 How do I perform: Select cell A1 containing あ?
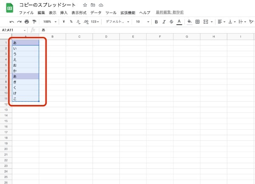coord(25,42)
